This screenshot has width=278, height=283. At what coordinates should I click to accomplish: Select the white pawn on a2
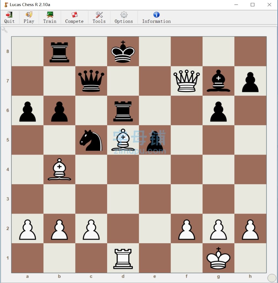click(x=27, y=229)
